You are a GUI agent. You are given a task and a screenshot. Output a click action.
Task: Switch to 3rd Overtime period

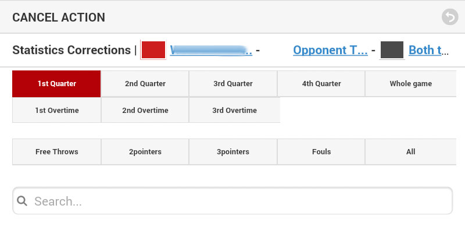pos(234,111)
